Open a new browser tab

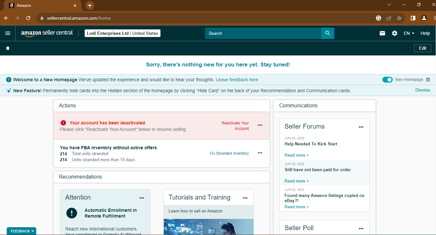click(90, 5)
